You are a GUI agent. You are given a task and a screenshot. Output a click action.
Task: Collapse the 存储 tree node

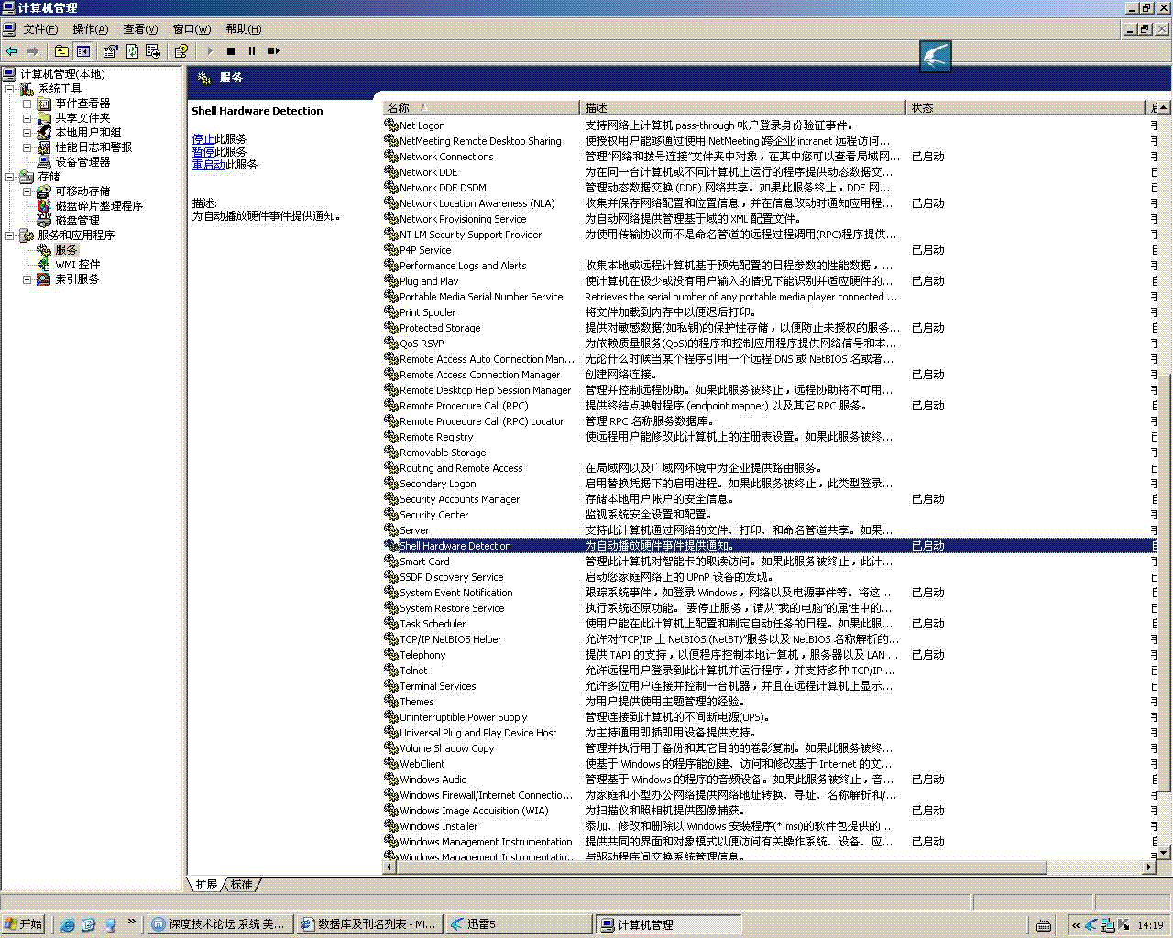(10, 177)
